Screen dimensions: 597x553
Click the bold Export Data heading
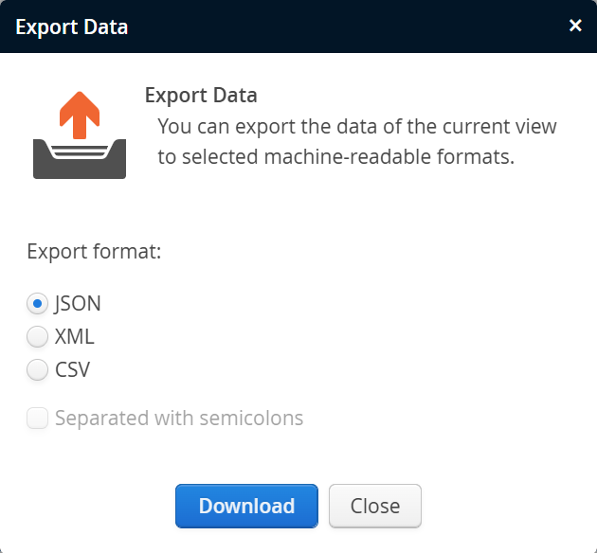pyautogui.click(x=201, y=96)
